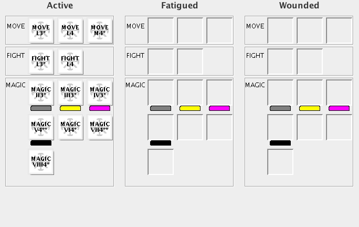Click the first empty Fatigued MOVE slot
Image resolution: width=359 pixels, height=227 pixels.
[x=161, y=30]
